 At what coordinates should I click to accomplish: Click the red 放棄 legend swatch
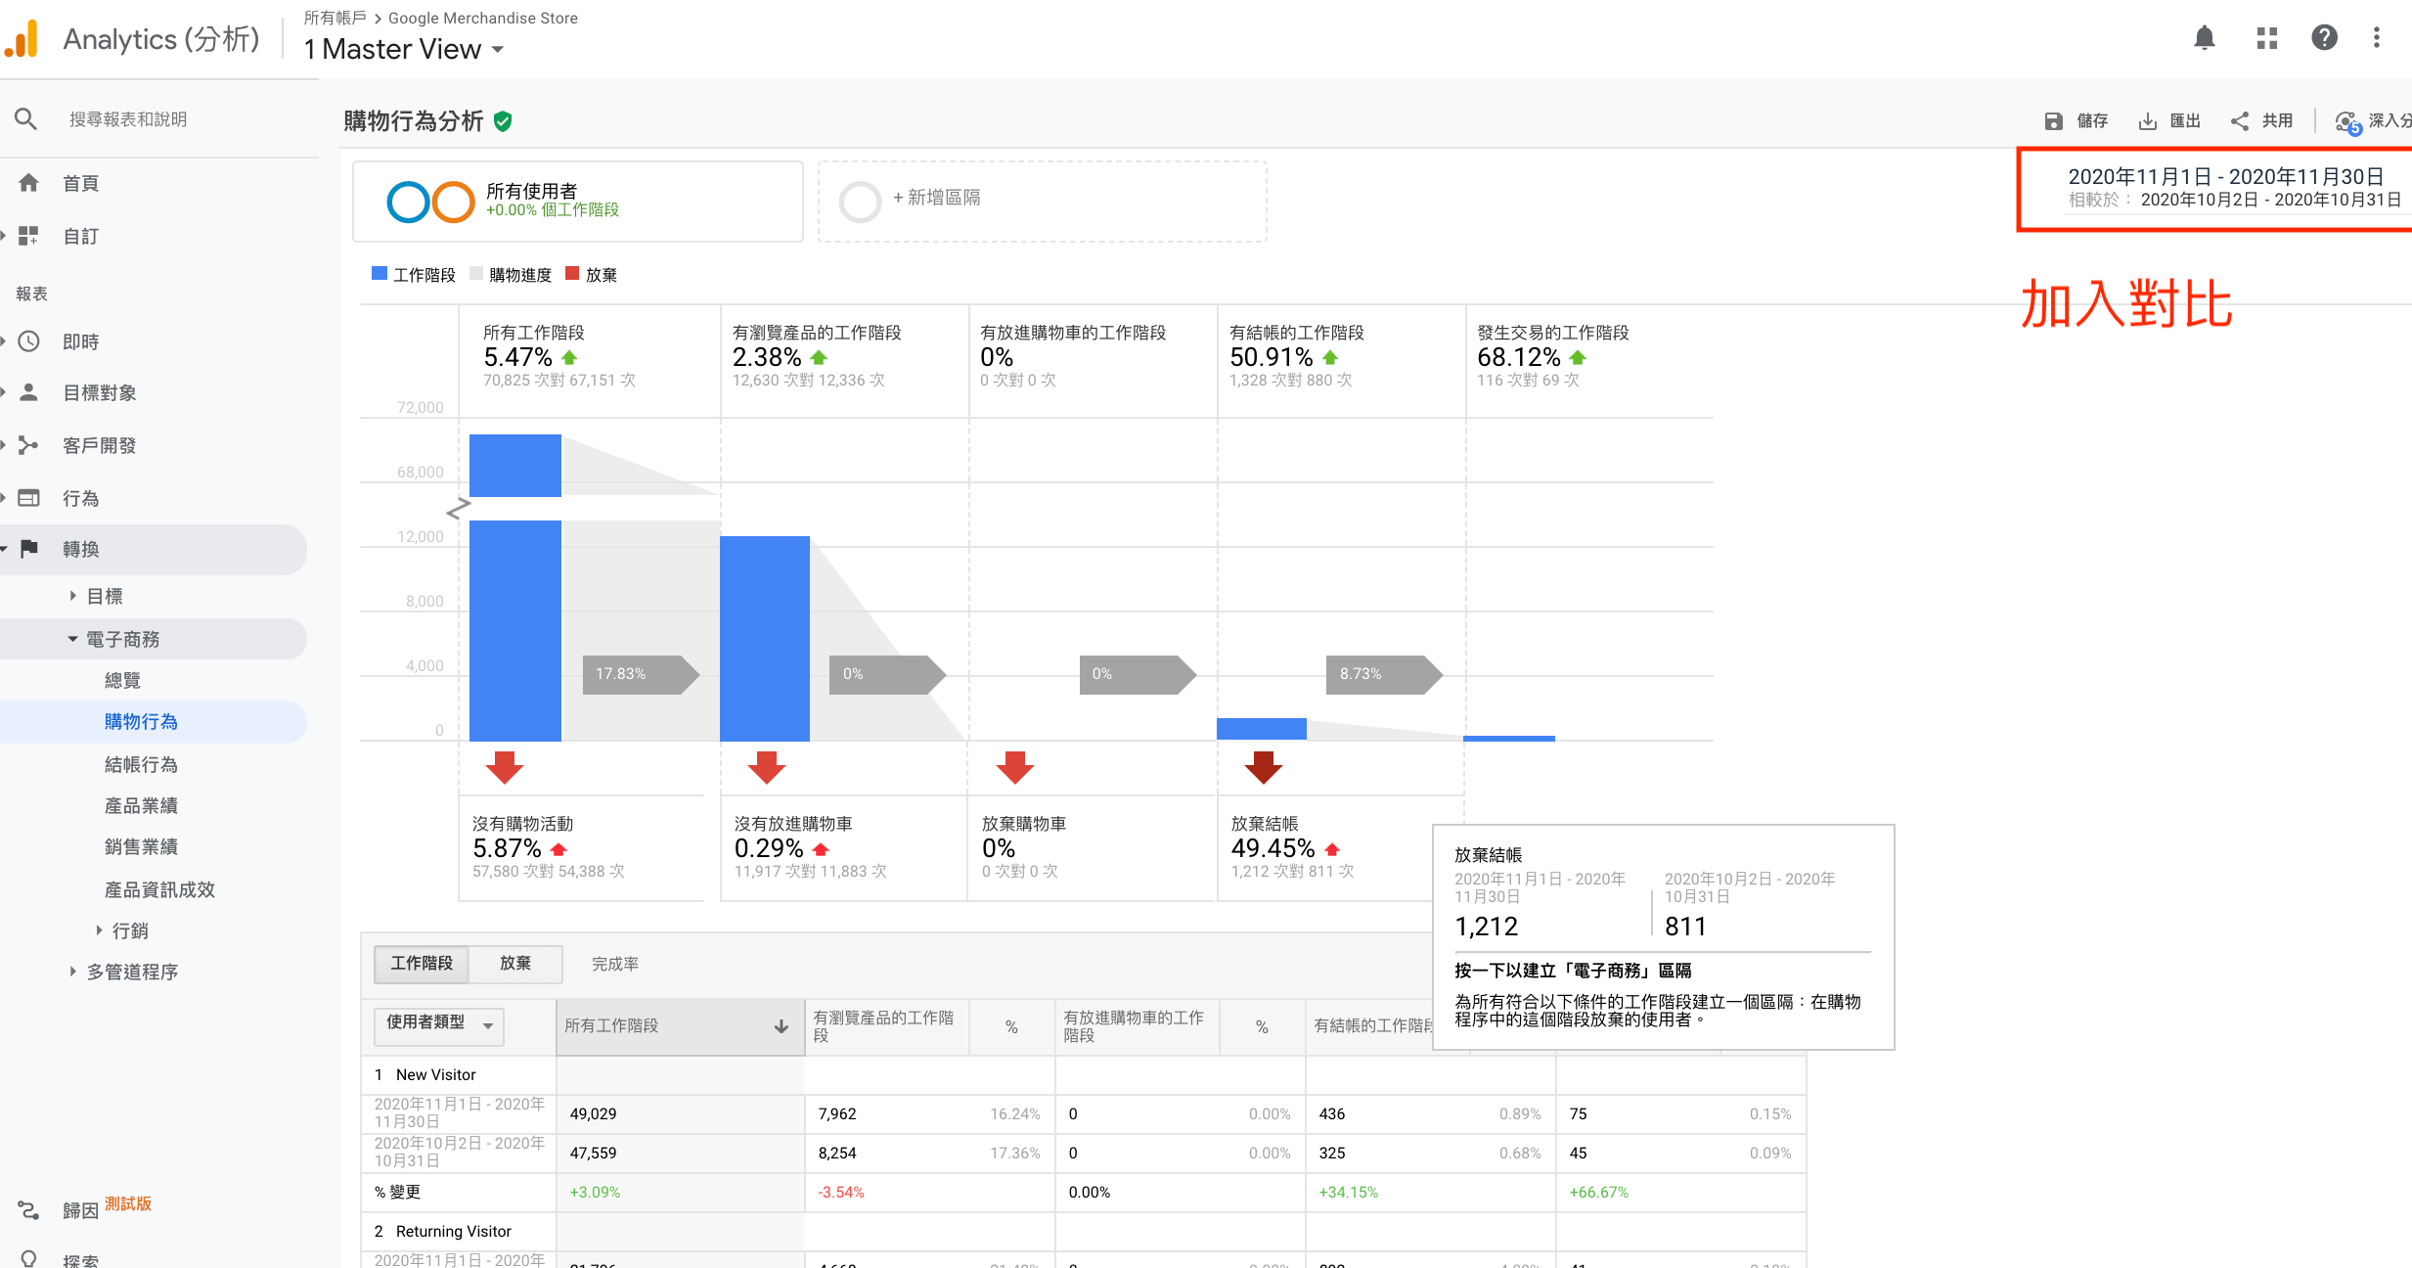572,274
